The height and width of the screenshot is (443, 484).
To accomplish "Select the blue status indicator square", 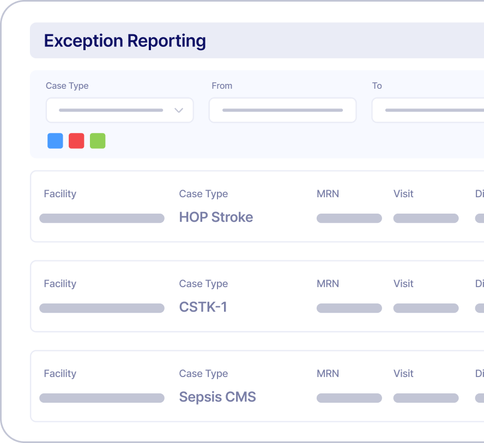I will click(55, 140).
